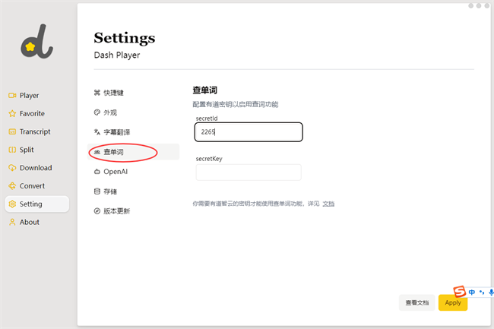Click the Dash Player logo
494x329 pixels.
[x=37, y=41]
